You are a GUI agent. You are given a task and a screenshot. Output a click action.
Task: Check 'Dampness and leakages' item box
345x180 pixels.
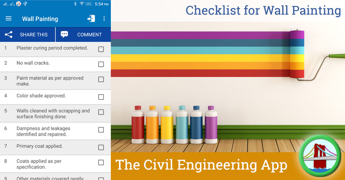click(x=101, y=130)
